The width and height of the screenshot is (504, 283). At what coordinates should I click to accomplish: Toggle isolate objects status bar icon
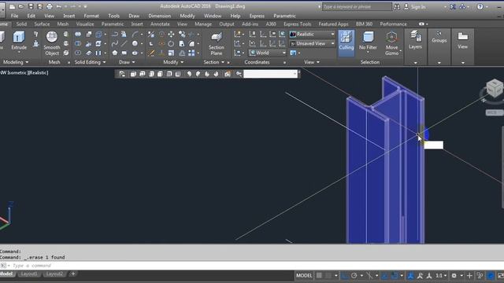coord(480,276)
